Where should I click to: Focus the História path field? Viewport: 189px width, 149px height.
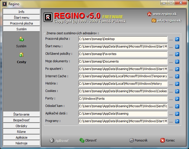pos(123,84)
